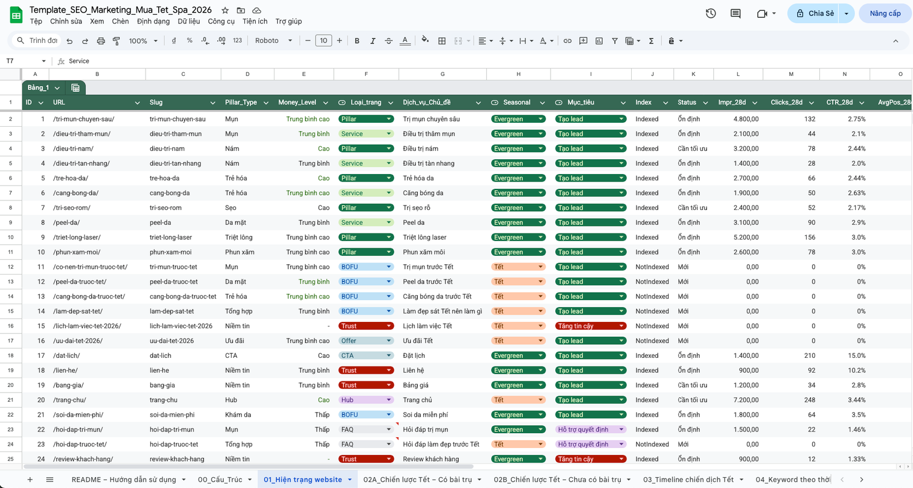The height and width of the screenshot is (488, 913).
Task: Format as currency with đ icon
Action: click(173, 41)
